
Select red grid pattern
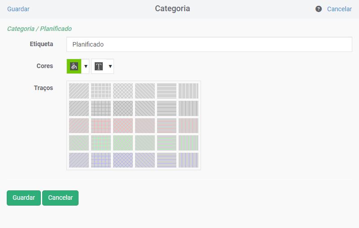(101, 126)
